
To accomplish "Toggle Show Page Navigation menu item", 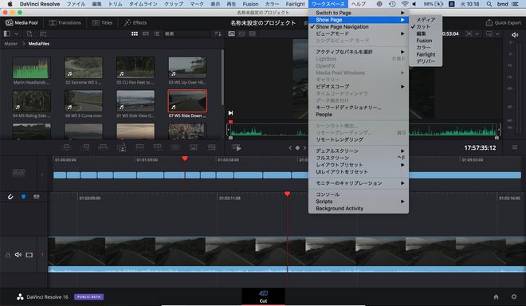I will click(x=359, y=26).
